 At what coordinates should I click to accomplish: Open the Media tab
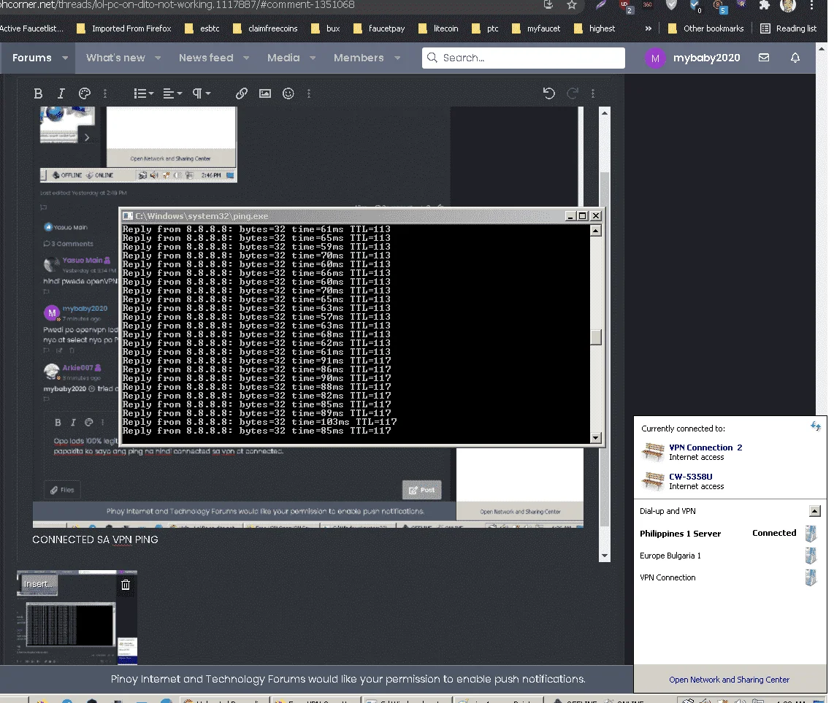click(283, 58)
